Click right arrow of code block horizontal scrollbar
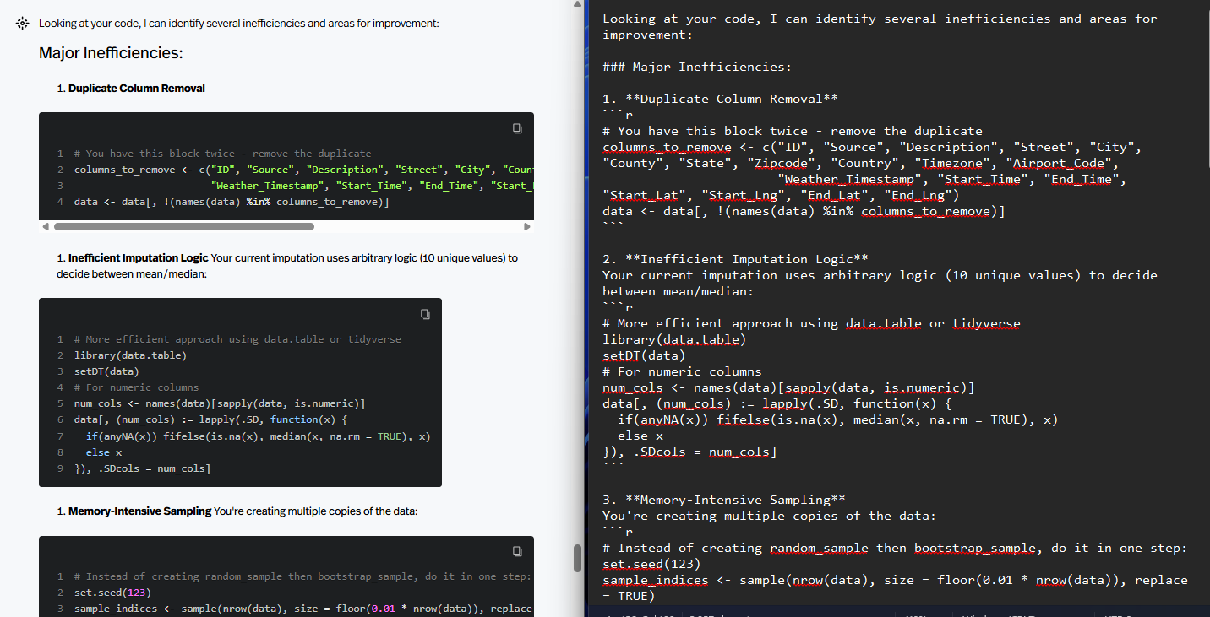Screen dimensions: 1210x617 [528, 226]
